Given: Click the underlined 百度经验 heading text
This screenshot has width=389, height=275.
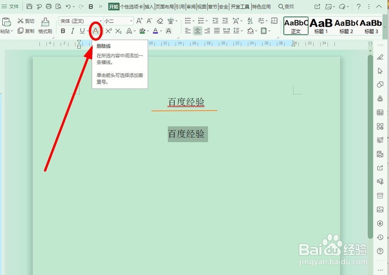Looking at the screenshot, I should pyautogui.click(x=186, y=102).
